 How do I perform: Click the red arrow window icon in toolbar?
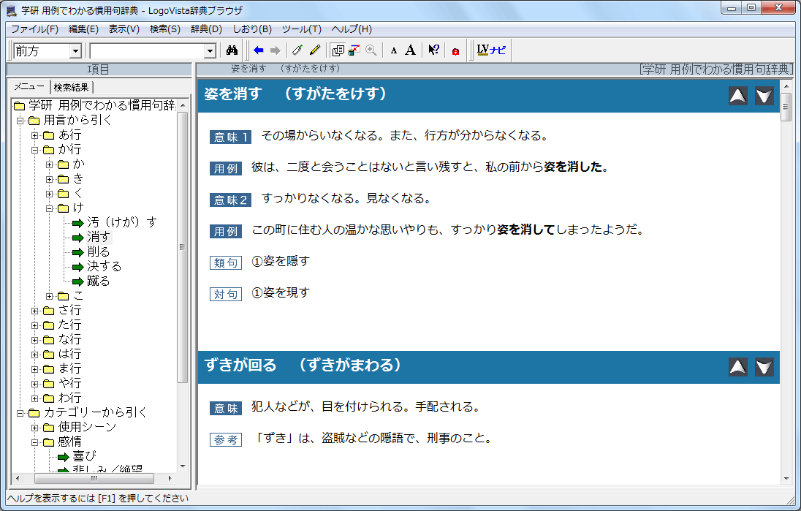click(354, 50)
